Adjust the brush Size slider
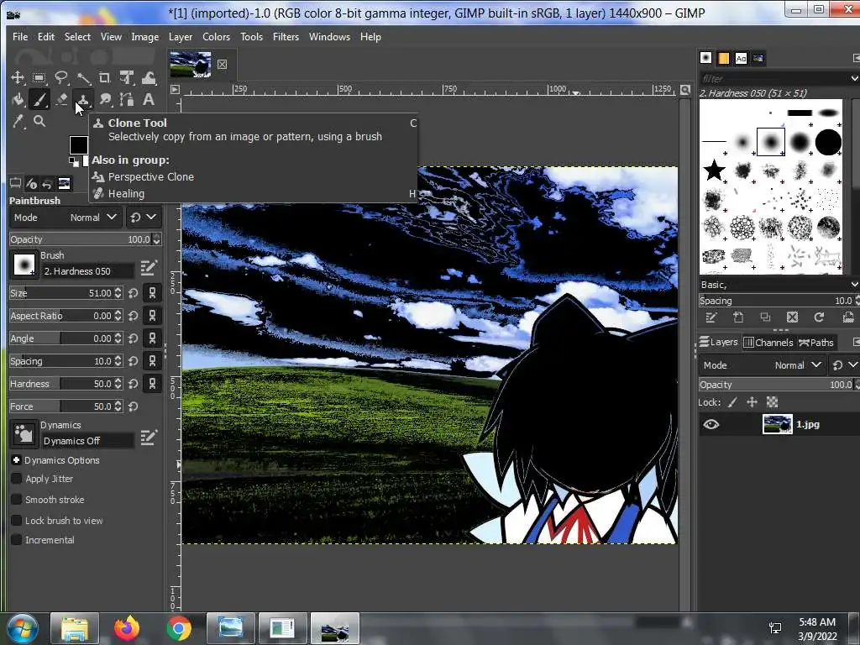The height and width of the screenshot is (645, 860). tap(60, 293)
